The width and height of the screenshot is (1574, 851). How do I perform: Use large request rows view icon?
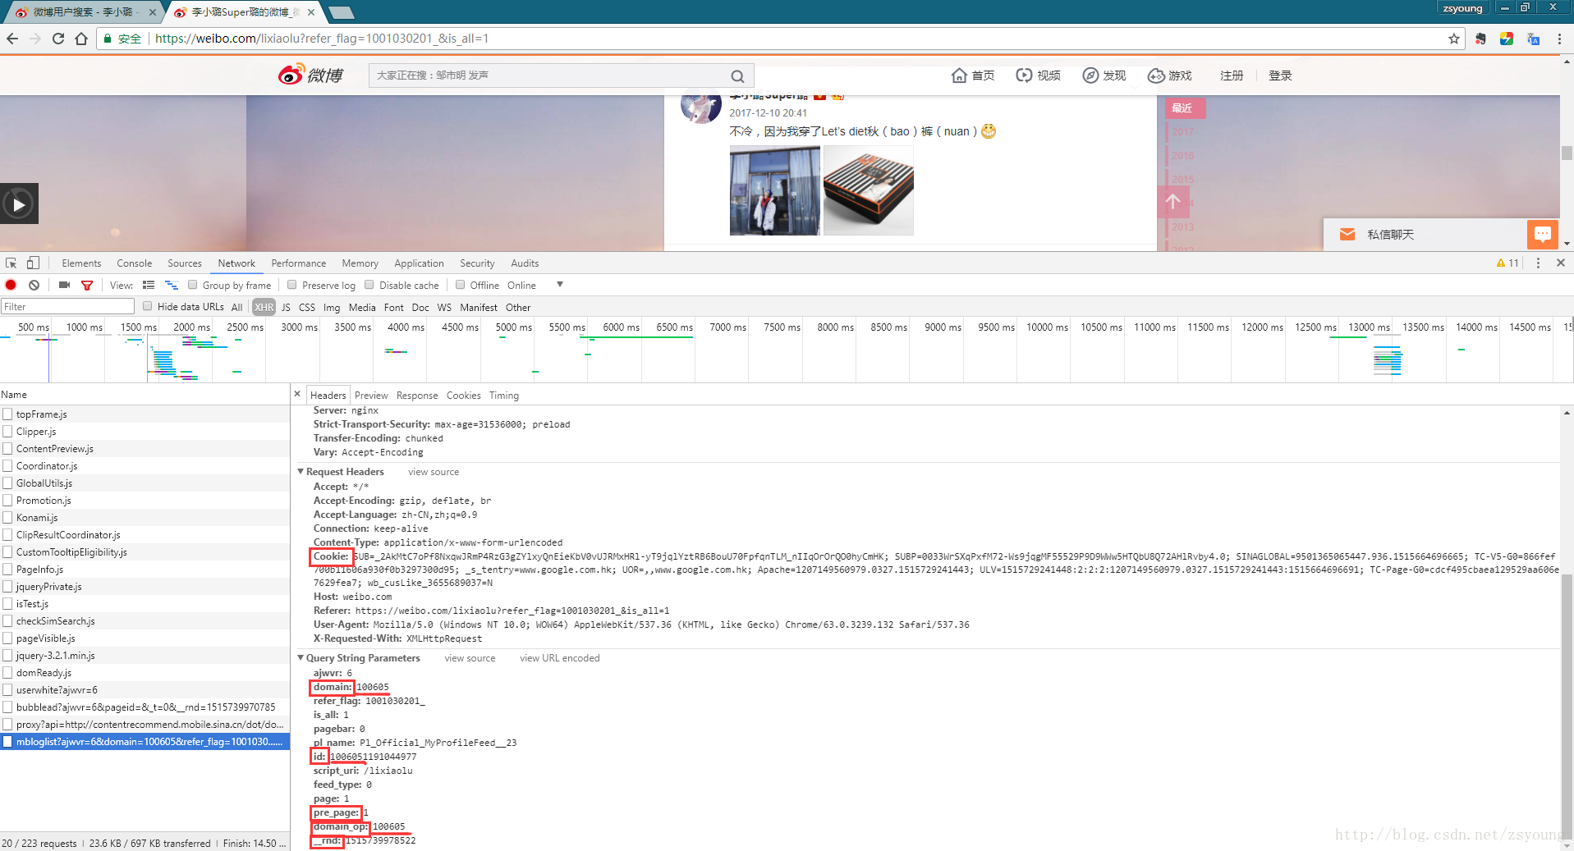pos(149,285)
